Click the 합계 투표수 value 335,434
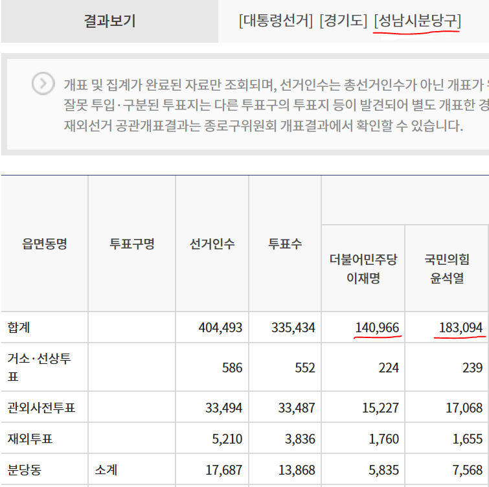Image resolution: width=489 pixels, height=487 pixels. click(293, 328)
